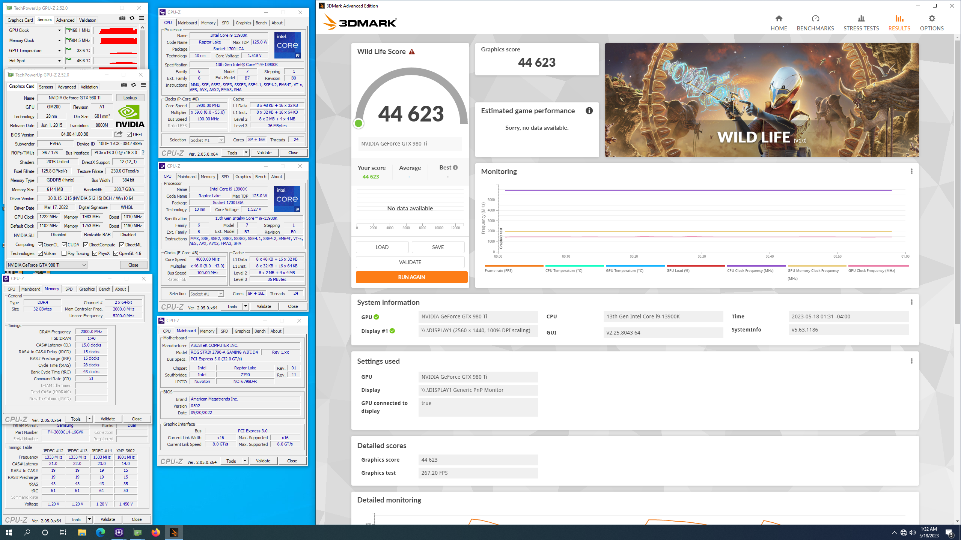Open the RESULTS section in 3DMark
The height and width of the screenshot is (540, 961).
coord(899,23)
